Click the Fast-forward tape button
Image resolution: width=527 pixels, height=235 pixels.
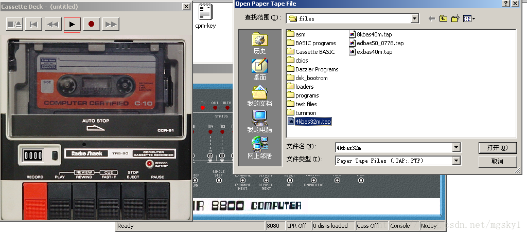[110, 24]
